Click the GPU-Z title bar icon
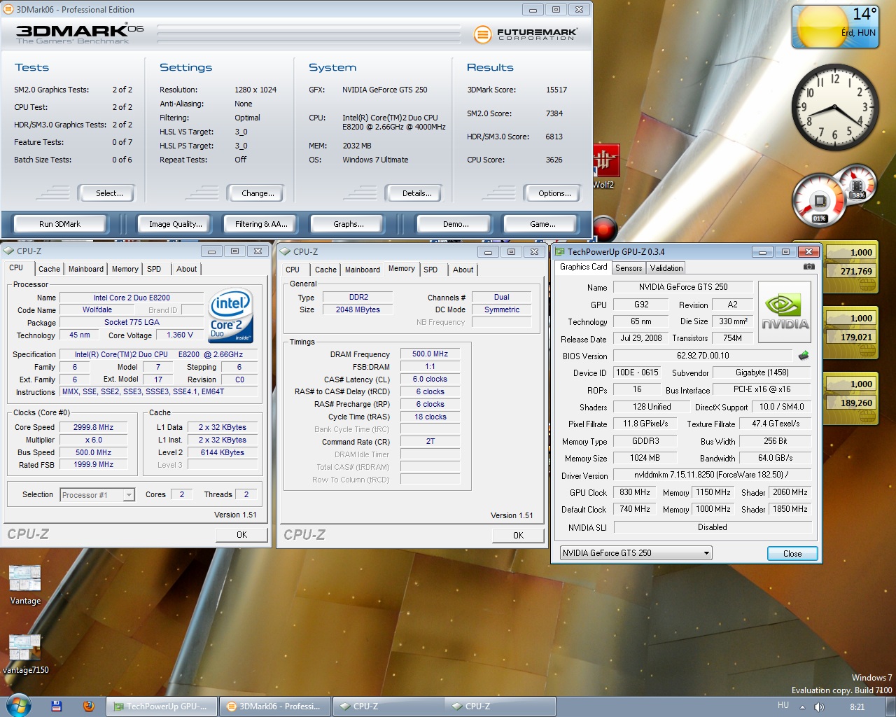The width and height of the screenshot is (896, 717). pyautogui.click(x=560, y=251)
